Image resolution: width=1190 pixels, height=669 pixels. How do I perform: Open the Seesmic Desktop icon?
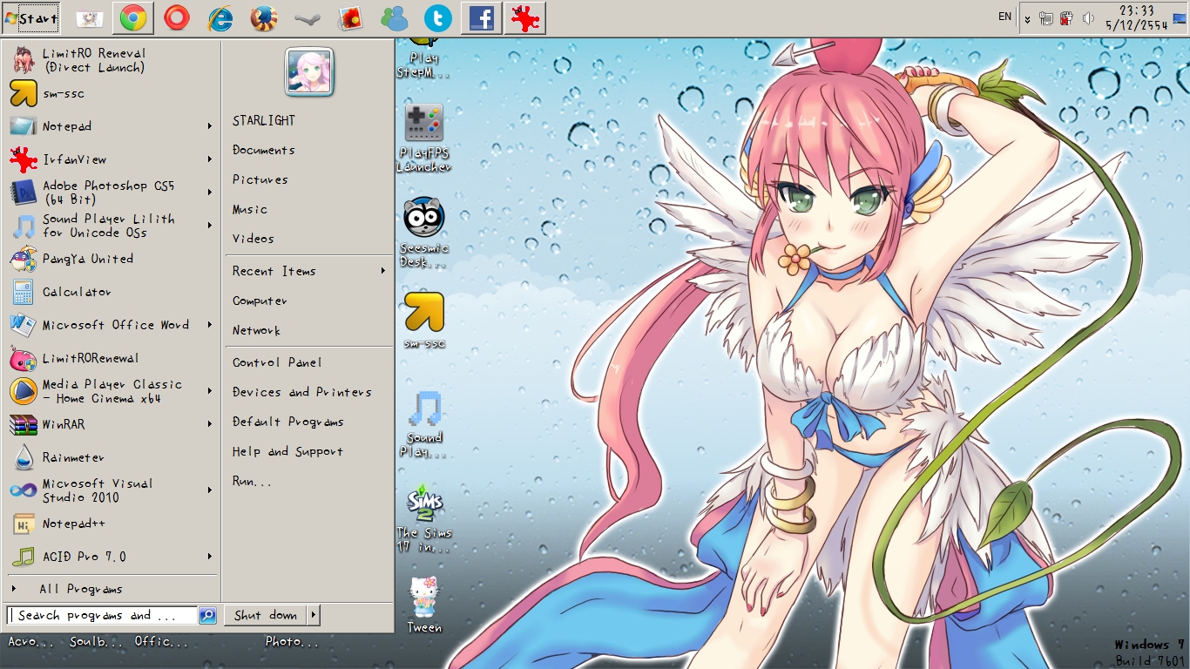click(x=424, y=233)
